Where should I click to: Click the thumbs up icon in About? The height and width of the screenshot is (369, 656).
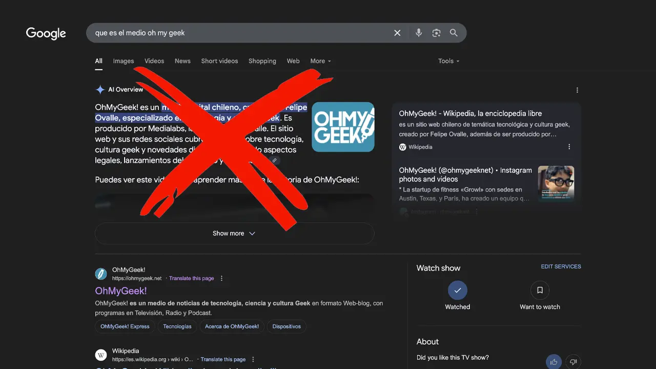[x=553, y=362]
